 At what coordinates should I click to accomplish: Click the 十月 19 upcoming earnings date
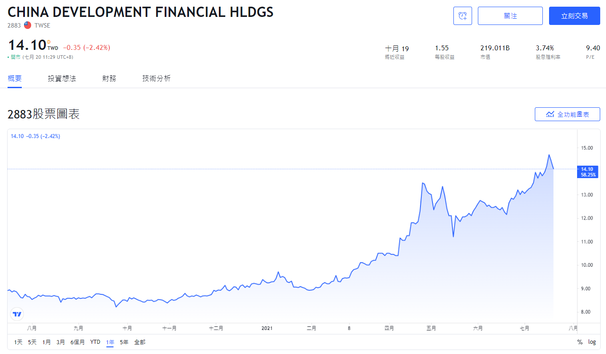(397, 49)
